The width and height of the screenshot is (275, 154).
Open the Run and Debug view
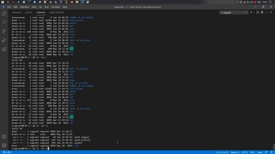point(4,40)
